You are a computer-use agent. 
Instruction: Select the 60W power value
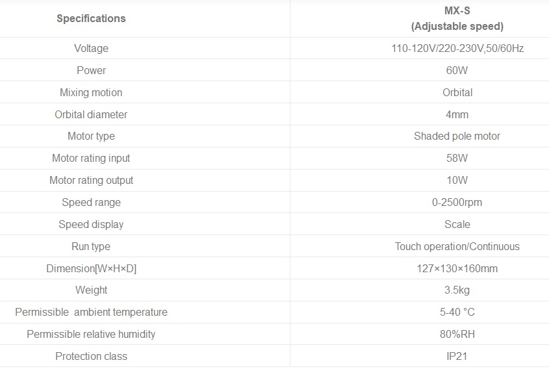pyautogui.click(x=457, y=70)
